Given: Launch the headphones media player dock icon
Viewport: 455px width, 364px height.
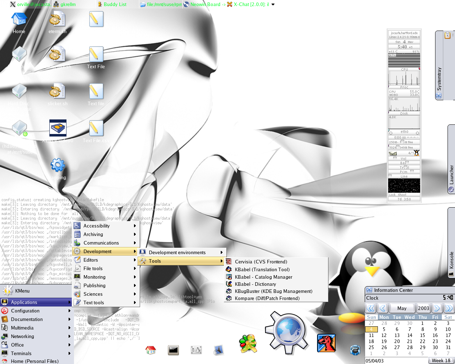Looking at the screenshot, I should coord(355,350).
